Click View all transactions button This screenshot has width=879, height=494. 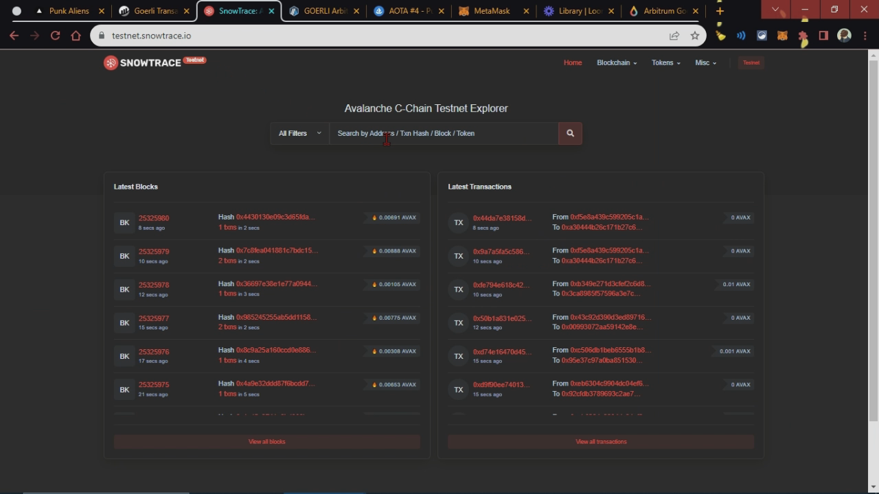coord(601,442)
